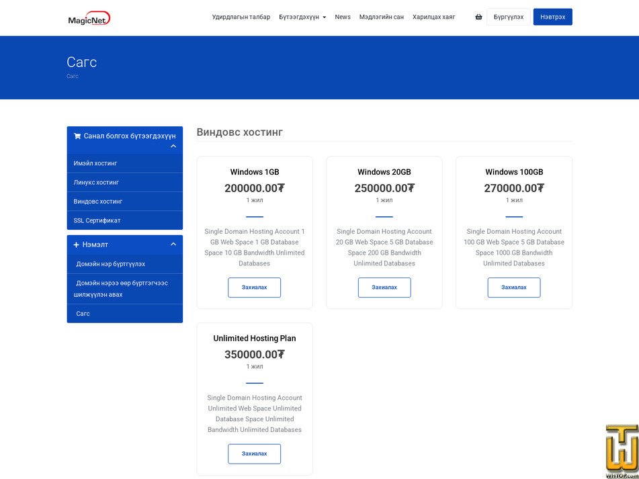Viewport: 639px width, 479px height.
Task: Click the Бүргүүлэх register button
Action: pyautogui.click(x=509, y=17)
